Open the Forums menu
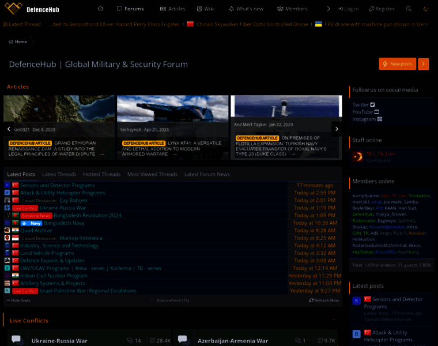The width and height of the screenshot is (438, 346). click(130, 9)
